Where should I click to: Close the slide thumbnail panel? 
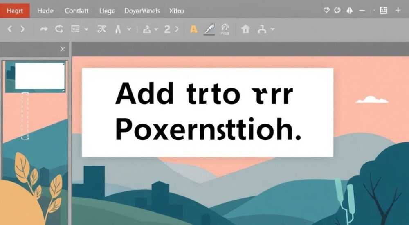62,49
